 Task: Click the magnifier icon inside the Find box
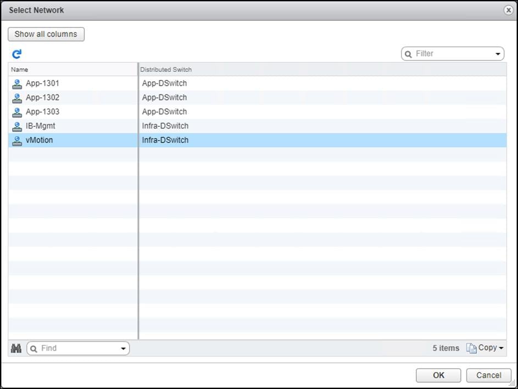pyautogui.click(x=34, y=348)
